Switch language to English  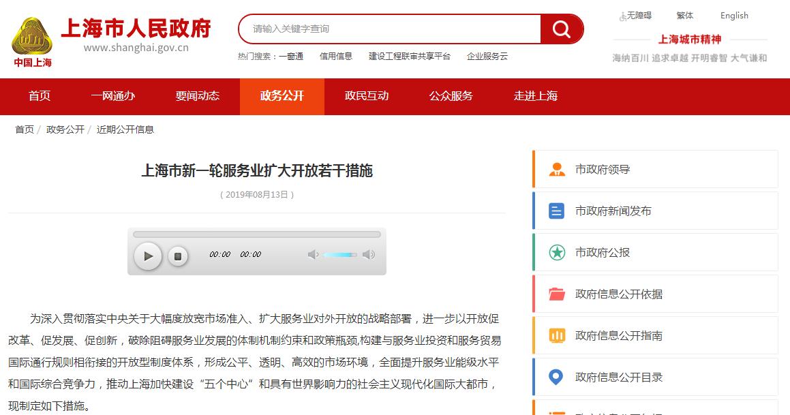[x=734, y=16]
